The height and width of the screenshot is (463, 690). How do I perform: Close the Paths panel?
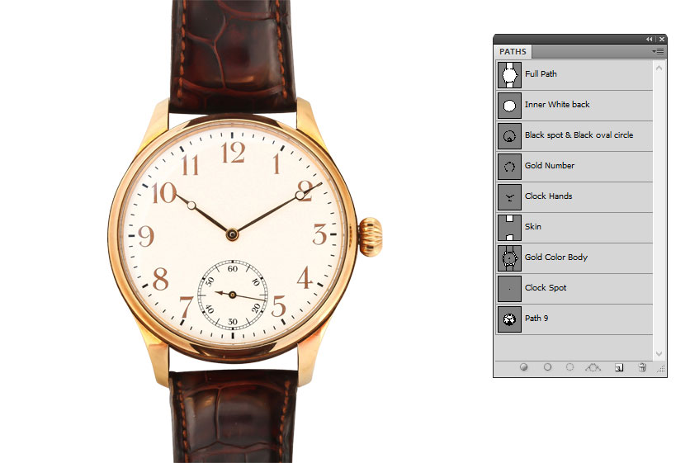[x=661, y=39]
